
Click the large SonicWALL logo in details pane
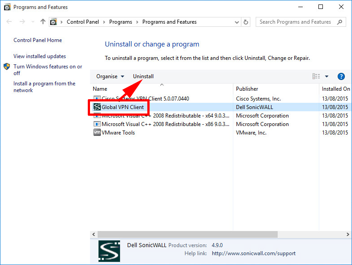point(109,251)
